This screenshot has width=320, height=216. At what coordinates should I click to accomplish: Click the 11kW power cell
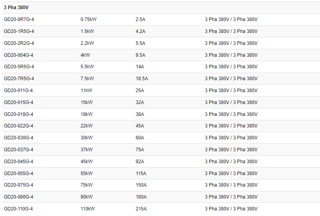86,91
